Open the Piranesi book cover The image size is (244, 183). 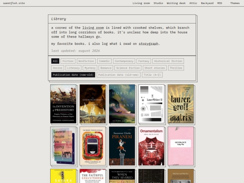[x=122, y=146]
